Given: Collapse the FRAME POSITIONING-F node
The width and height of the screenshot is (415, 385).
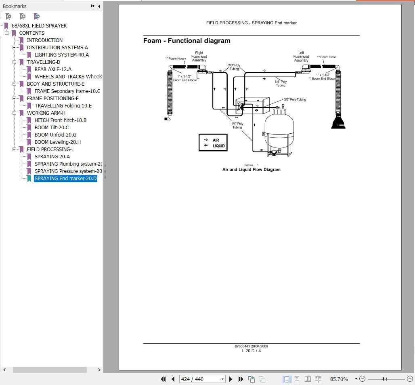Looking at the screenshot, I should 14,98.
